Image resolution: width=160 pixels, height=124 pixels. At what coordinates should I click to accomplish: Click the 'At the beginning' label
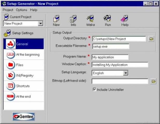[28, 55]
